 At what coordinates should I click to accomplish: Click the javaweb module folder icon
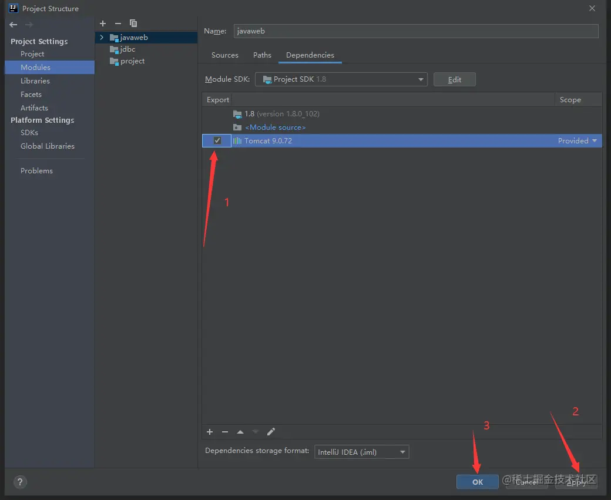click(114, 38)
